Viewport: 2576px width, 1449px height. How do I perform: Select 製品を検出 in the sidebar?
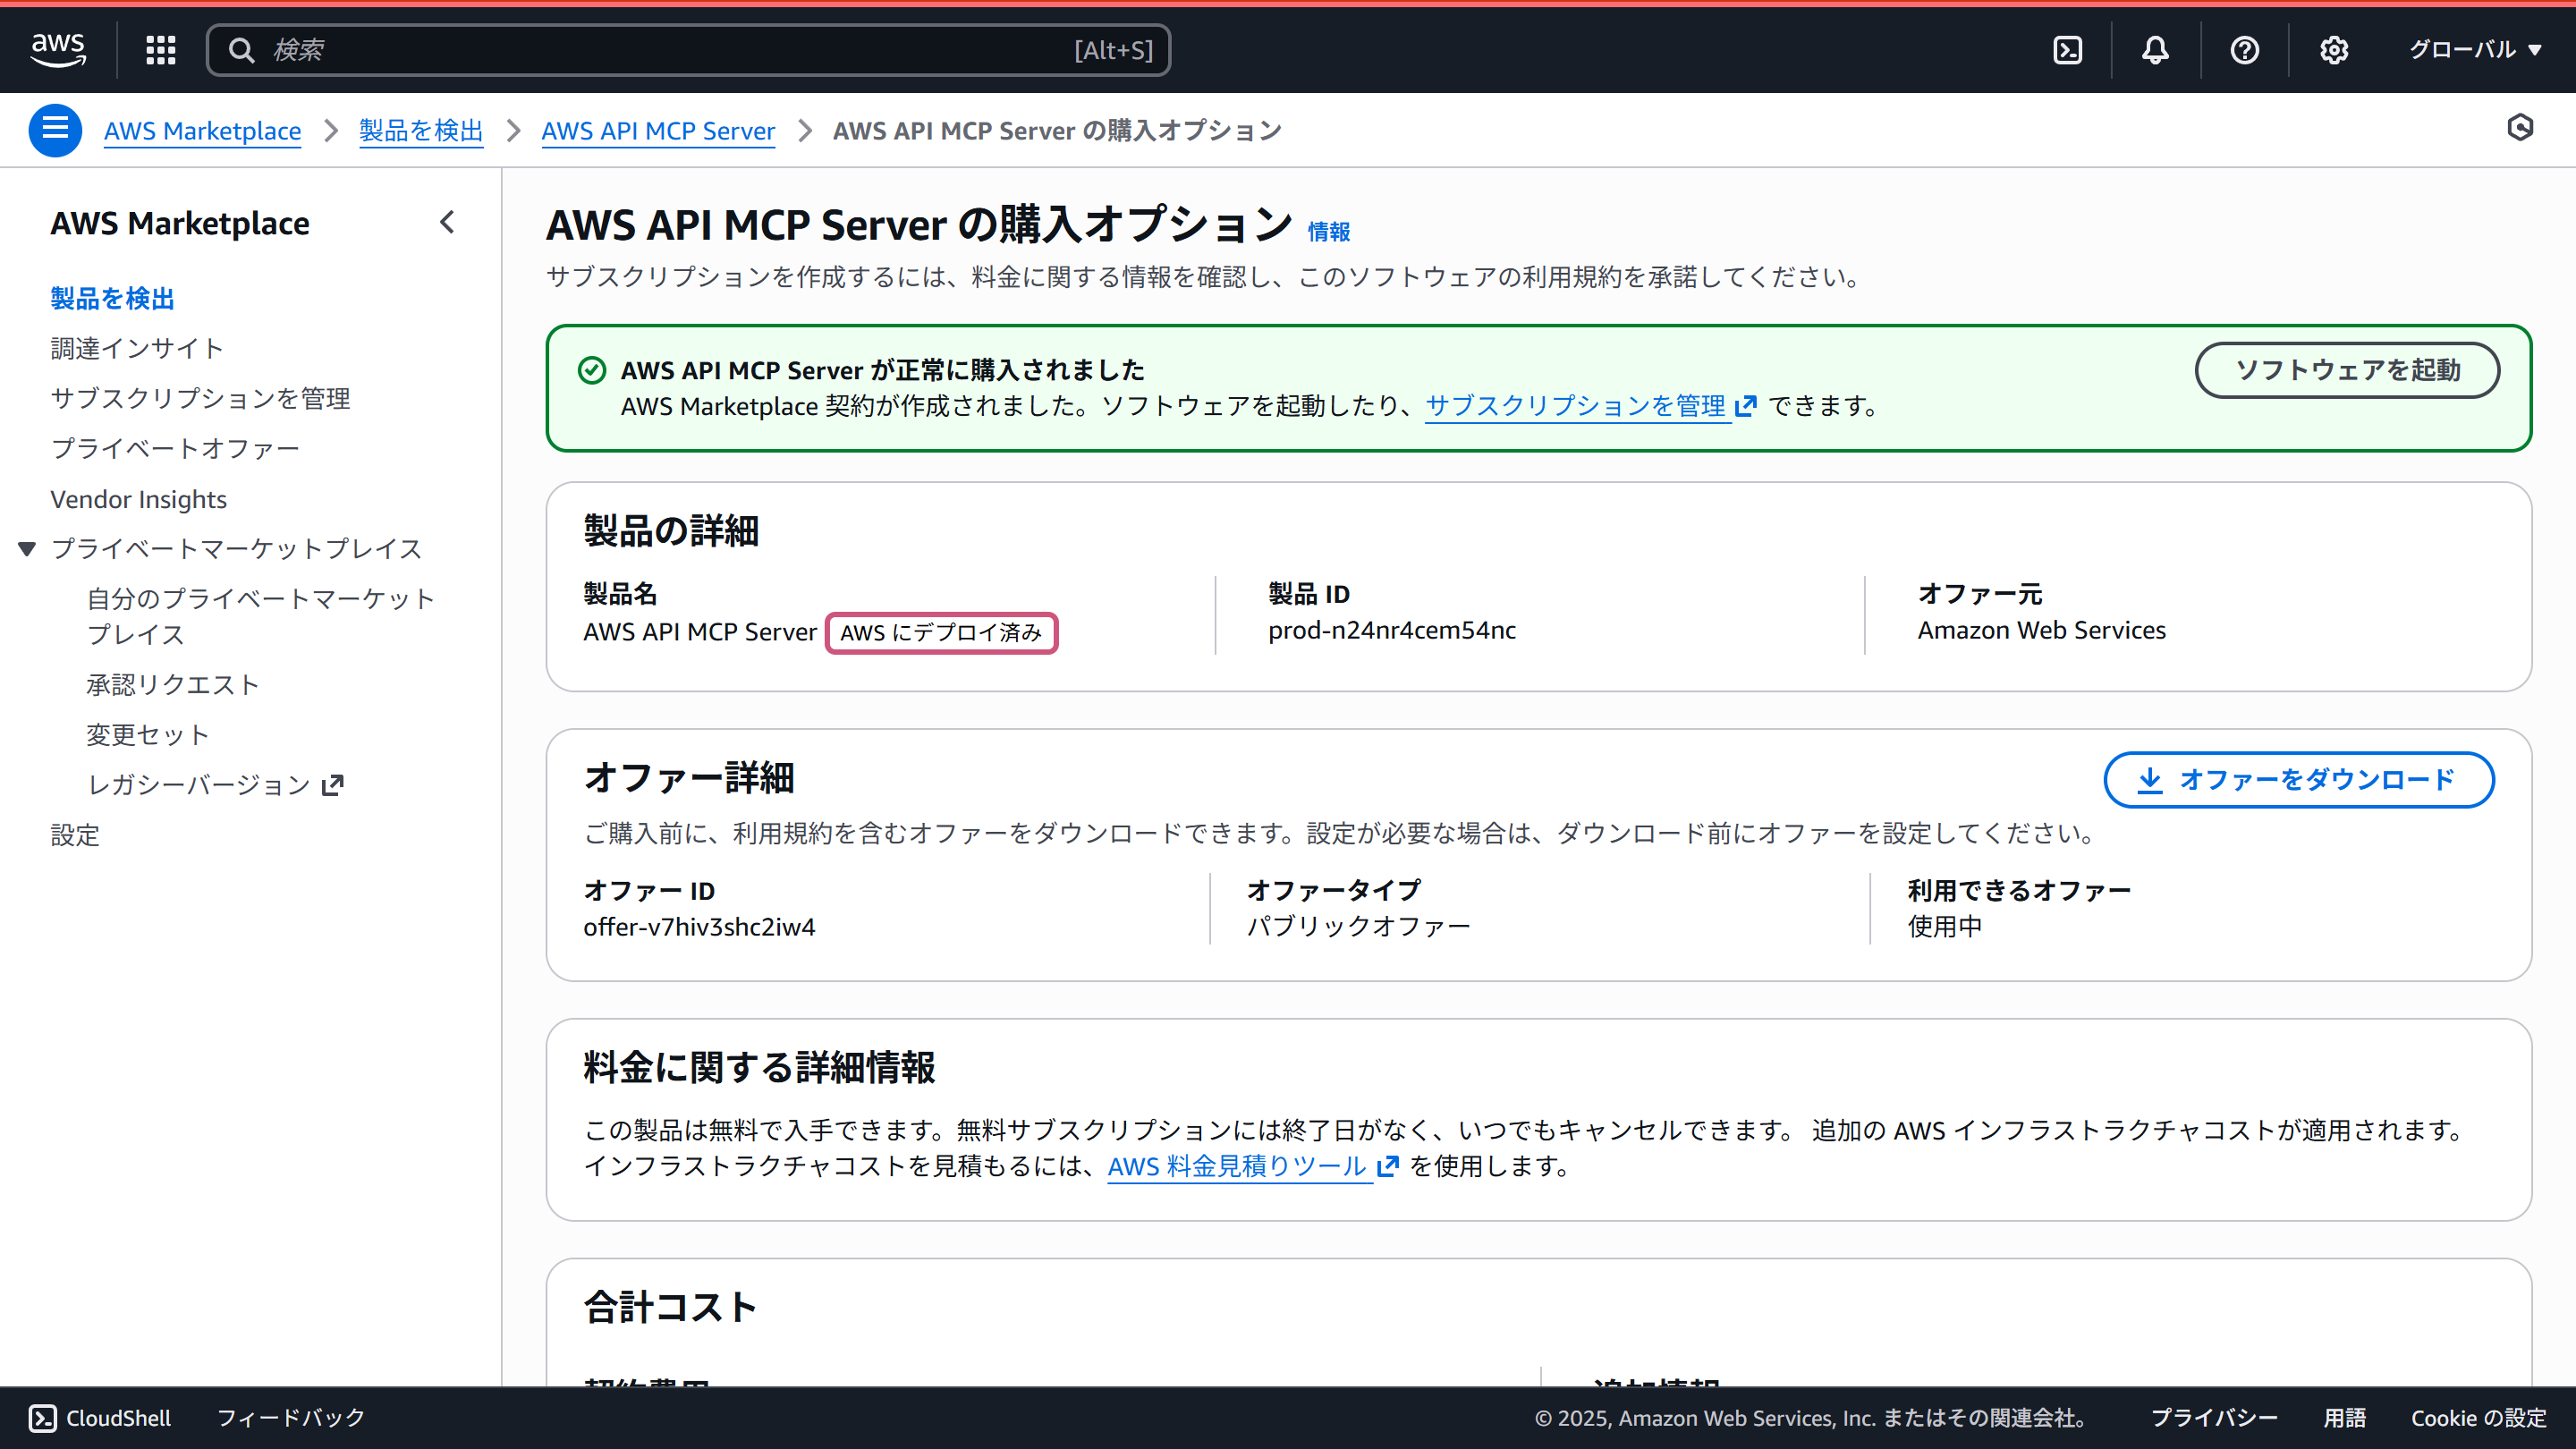coord(111,297)
